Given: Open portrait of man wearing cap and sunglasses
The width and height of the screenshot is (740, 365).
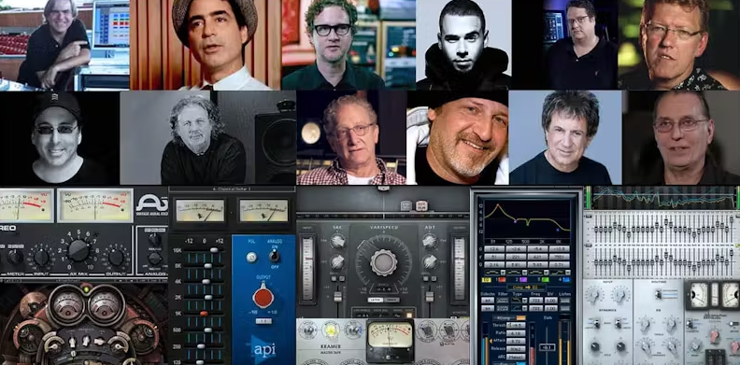Looking at the screenshot, I should (60, 138).
